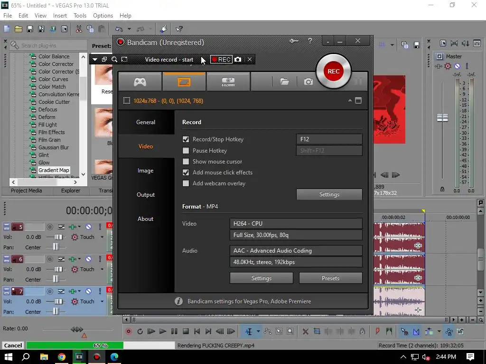Screen dimensions: 486x364
Task: Select Bandicam game recording mode gamepad icon
Action: coord(140,82)
